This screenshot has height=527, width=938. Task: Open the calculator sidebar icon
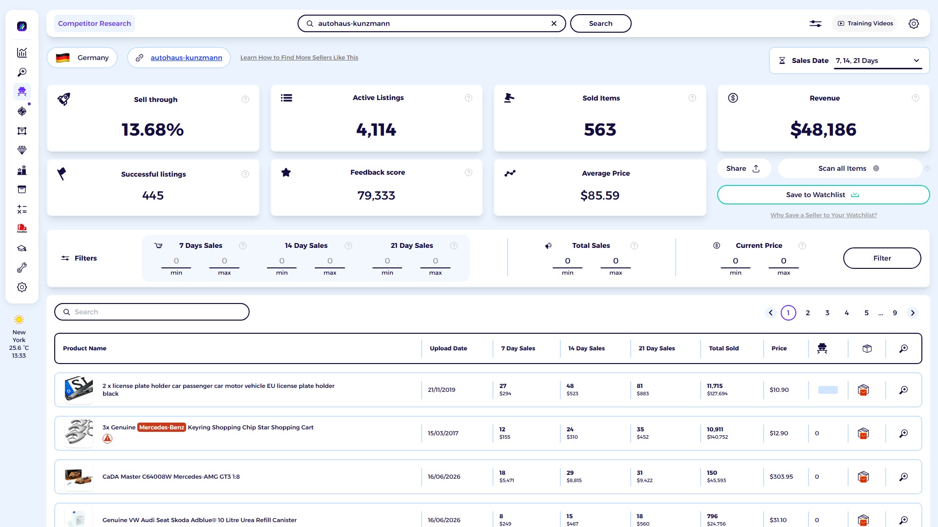22,209
